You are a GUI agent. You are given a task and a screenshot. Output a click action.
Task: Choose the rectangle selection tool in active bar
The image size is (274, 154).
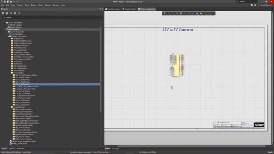173,13
